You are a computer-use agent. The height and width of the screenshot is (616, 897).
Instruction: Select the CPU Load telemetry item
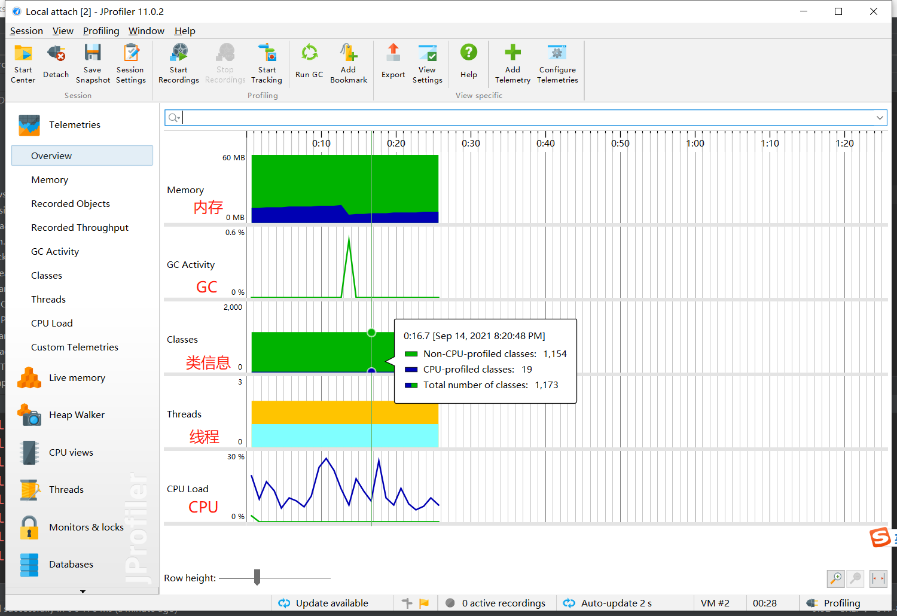[x=51, y=323]
